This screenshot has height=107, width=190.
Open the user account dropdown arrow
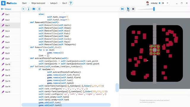[167, 3]
